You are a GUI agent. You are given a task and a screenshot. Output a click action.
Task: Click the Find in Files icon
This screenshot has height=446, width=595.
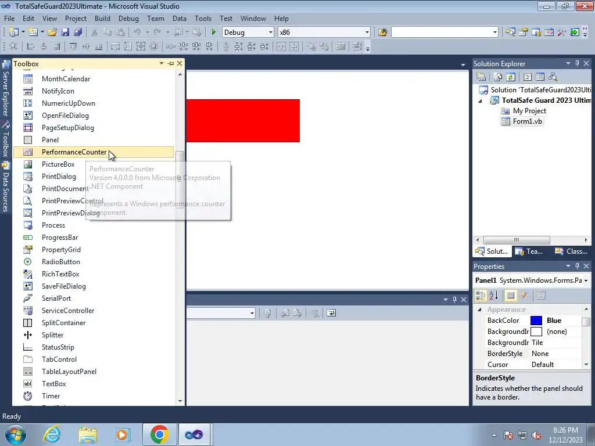click(382, 33)
